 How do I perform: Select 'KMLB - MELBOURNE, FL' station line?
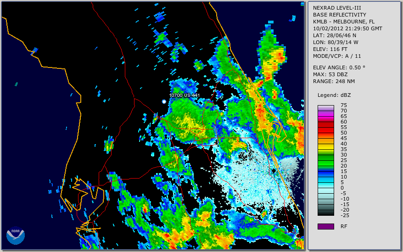coord(344,22)
